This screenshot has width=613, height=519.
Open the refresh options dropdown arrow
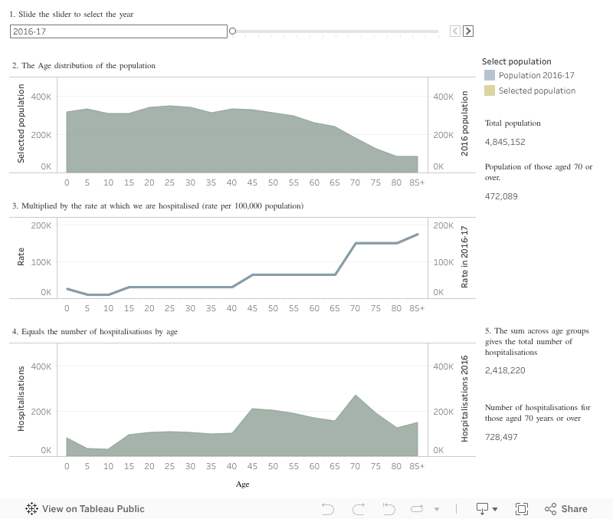coord(437,509)
